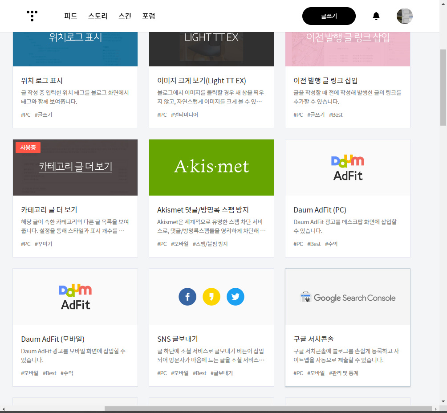The width and height of the screenshot is (447, 413).
Task: Click the Google Search Console logo
Action: point(348,298)
